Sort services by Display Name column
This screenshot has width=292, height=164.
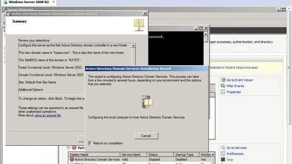(94, 154)
